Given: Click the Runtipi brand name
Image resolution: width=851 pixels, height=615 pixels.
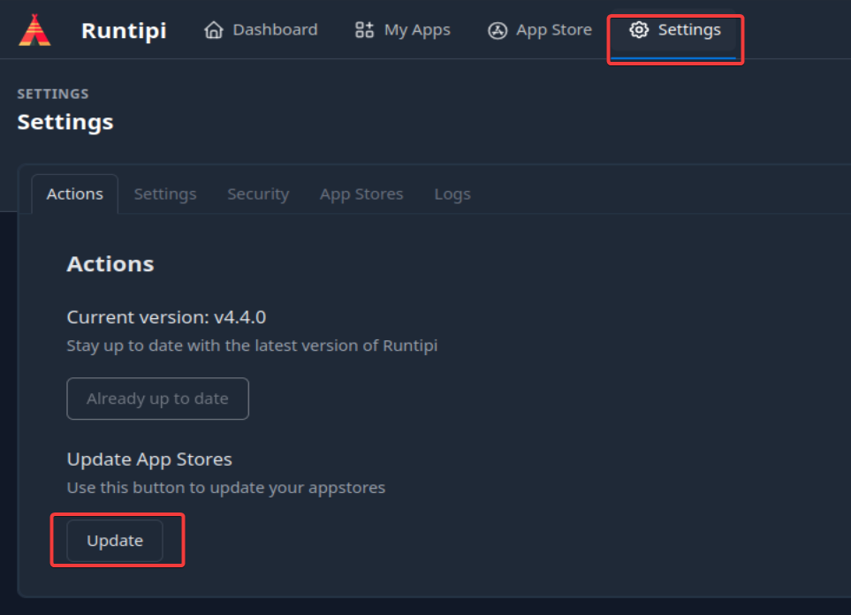Looking at the screenshot, I should tap(124, 30).
